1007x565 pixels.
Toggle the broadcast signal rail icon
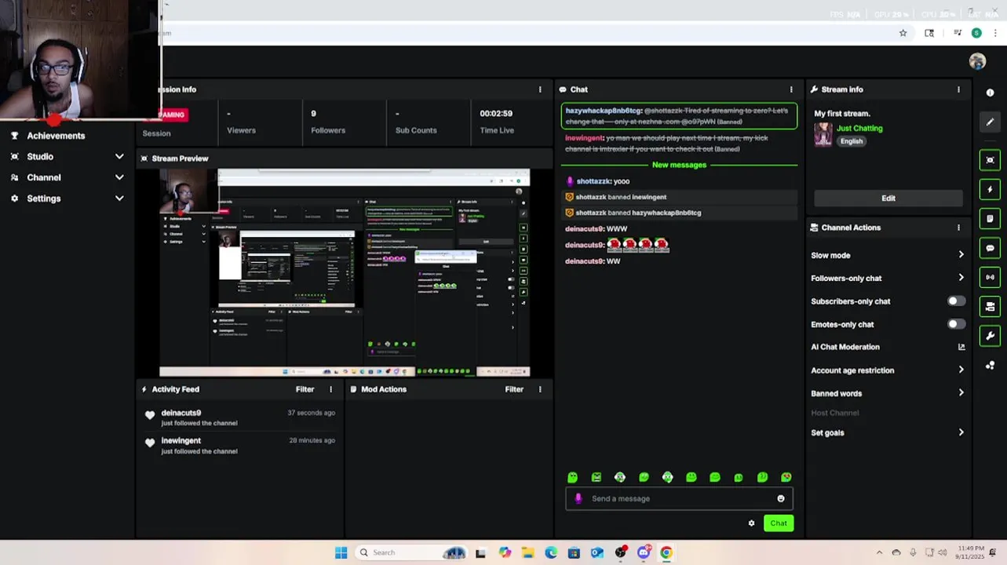(x=990, y=277)
